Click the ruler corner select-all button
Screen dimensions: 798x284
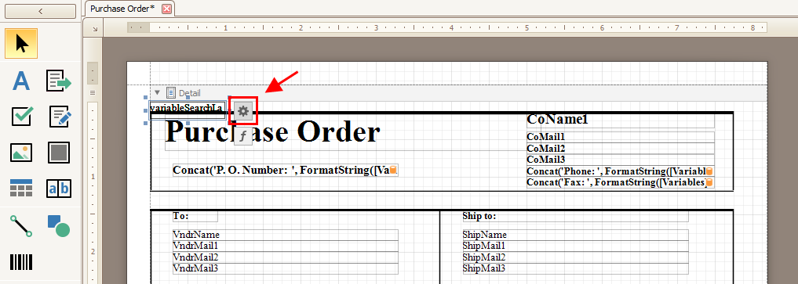click(95, 29)
